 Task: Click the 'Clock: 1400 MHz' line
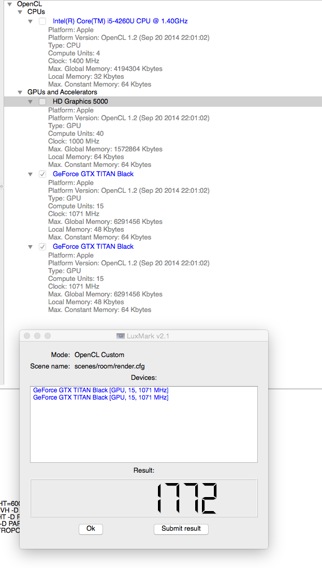pos(74,61)
